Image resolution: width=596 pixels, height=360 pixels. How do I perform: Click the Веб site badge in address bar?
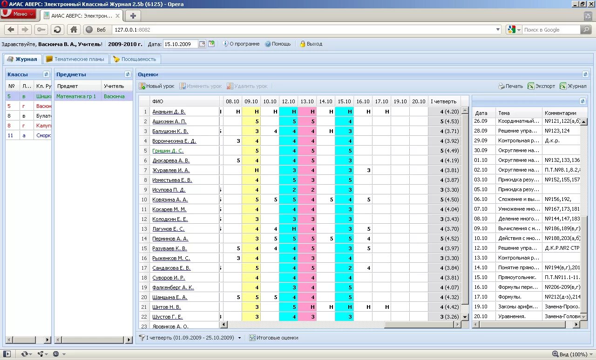click(x=96, y=30)
